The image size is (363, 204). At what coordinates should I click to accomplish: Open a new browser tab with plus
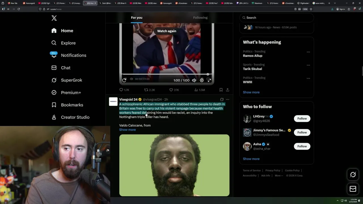329,3
